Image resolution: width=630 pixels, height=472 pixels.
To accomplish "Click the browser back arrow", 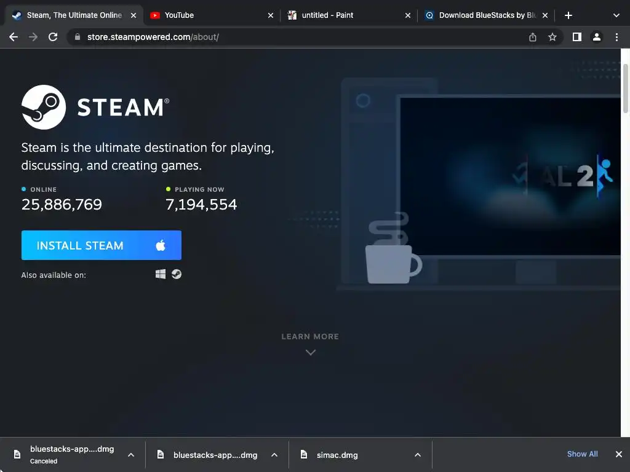I will 14,37.
